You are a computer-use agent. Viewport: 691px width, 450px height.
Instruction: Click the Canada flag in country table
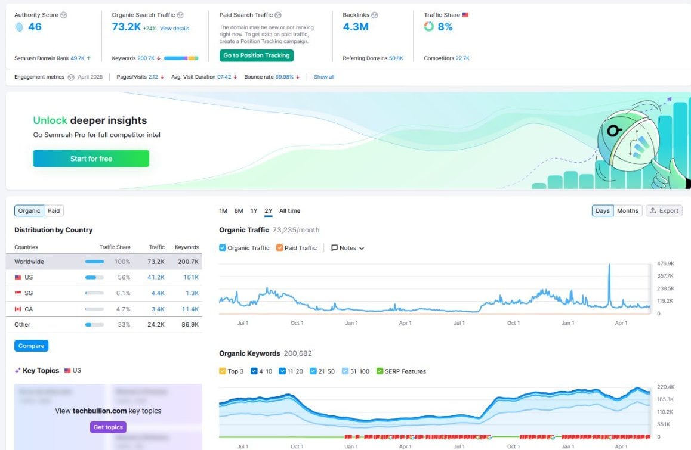(18, 309)
